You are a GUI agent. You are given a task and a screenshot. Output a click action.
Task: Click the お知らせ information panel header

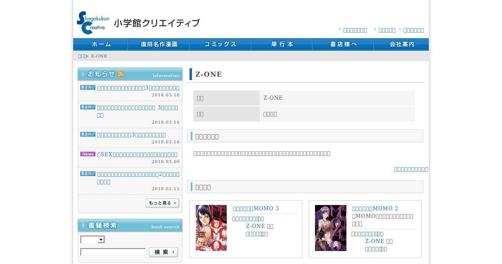coord(130,74)
